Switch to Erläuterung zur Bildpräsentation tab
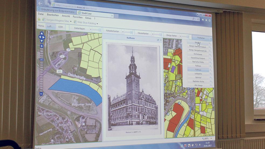 [x=57, y=10]
